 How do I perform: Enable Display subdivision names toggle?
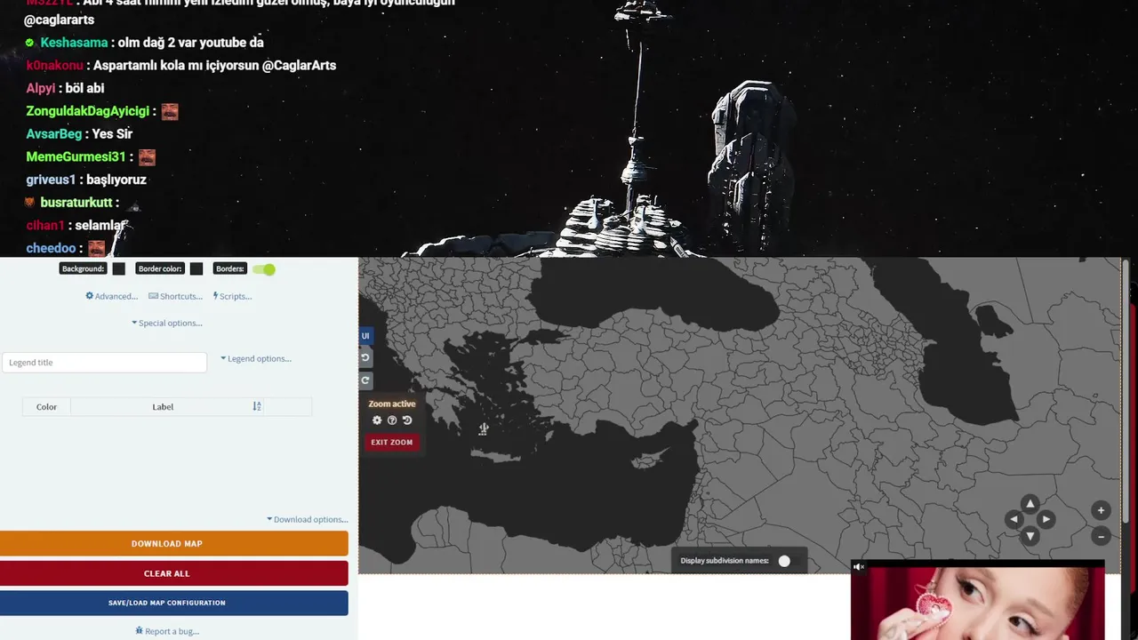tap(789, 561)
